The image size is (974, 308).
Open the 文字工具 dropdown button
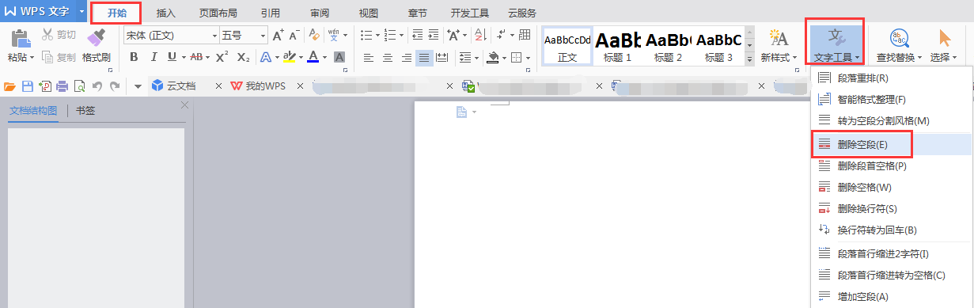click(x=836, y=43)
